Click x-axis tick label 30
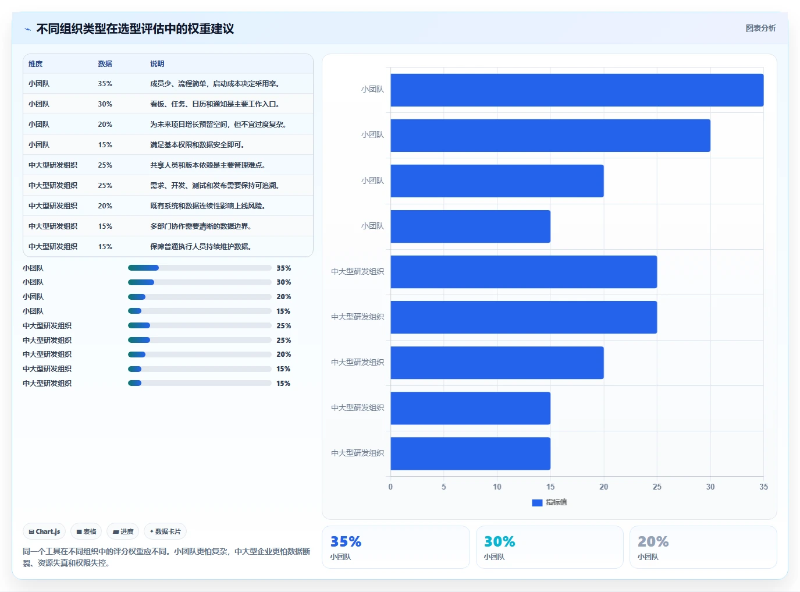This screenshot has height=592, width=800. click(x=710, y=487)
